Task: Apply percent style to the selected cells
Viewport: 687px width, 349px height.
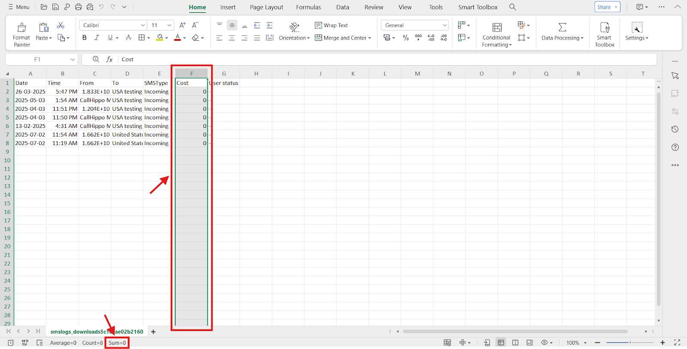Action: pyautogui.click(x=406, y=38)
